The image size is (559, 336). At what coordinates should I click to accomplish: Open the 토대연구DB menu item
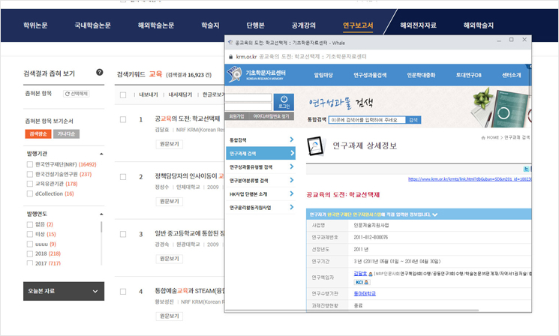pos(469,75)
